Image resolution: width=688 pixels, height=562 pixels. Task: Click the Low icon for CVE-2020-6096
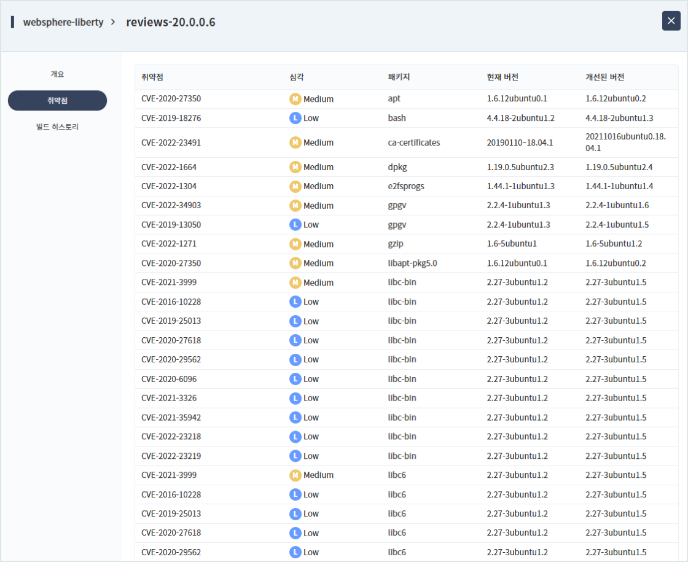click(295, 378)
